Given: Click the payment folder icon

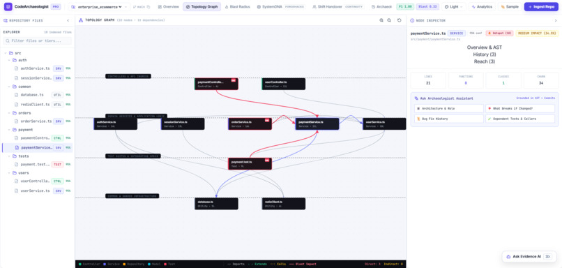Looking at the screenshot, I should coord(15,130).
